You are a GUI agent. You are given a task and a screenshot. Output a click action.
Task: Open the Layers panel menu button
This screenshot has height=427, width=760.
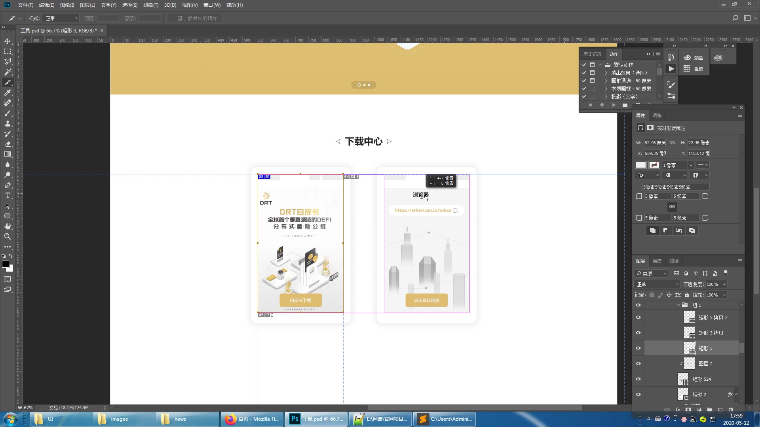point(740,261)
